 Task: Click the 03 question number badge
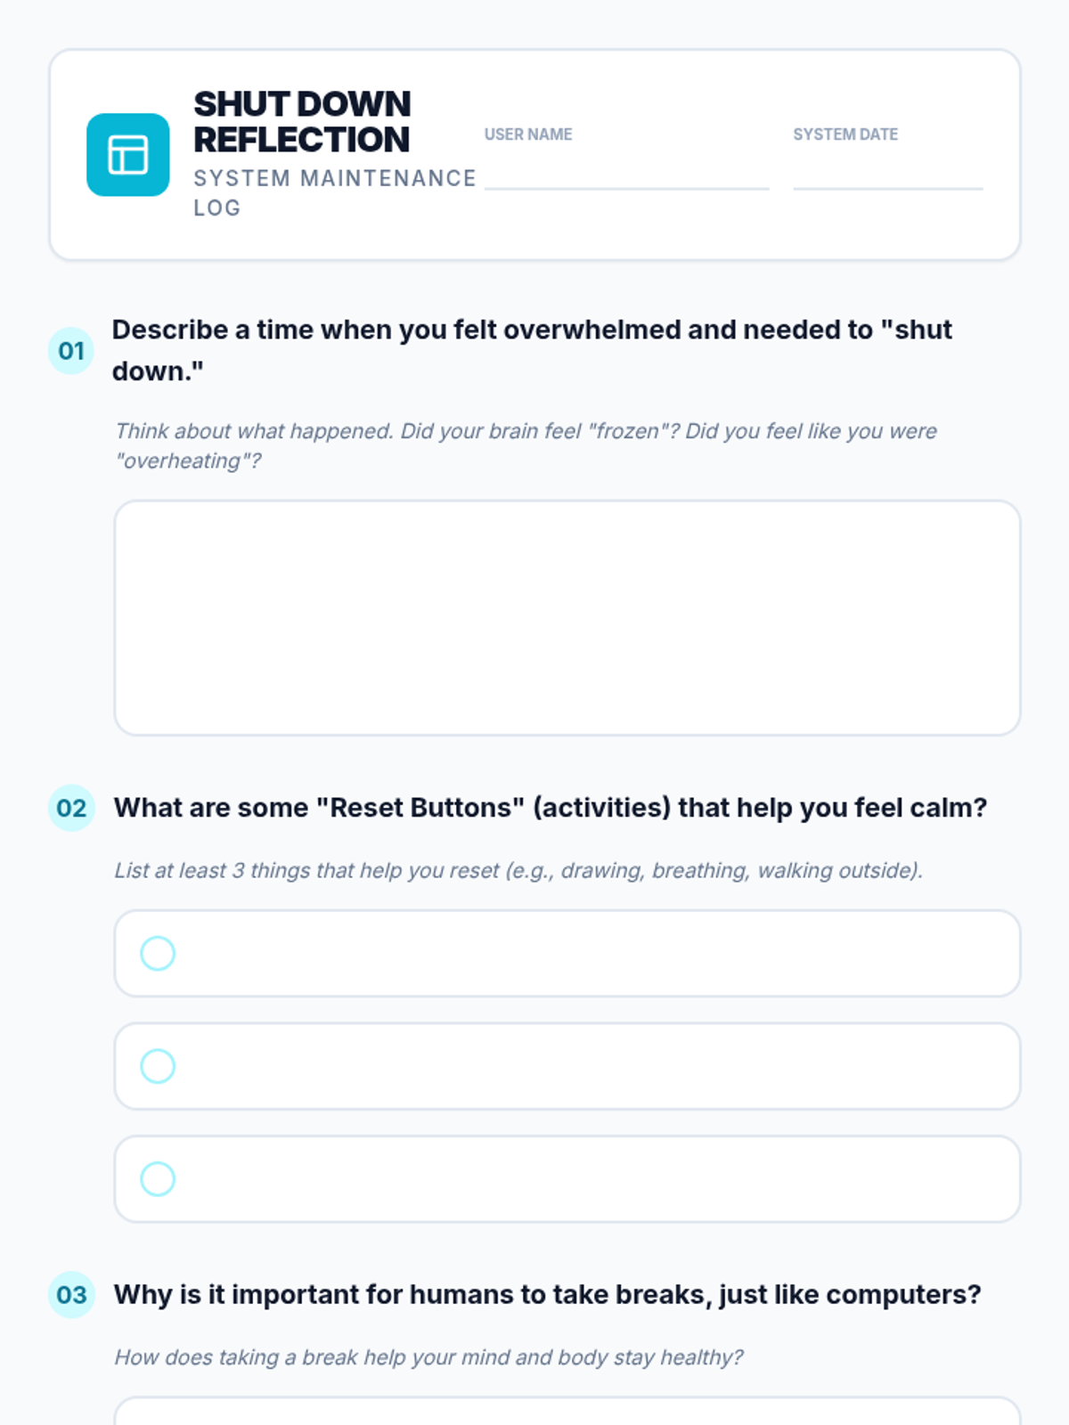[71, 1294]
